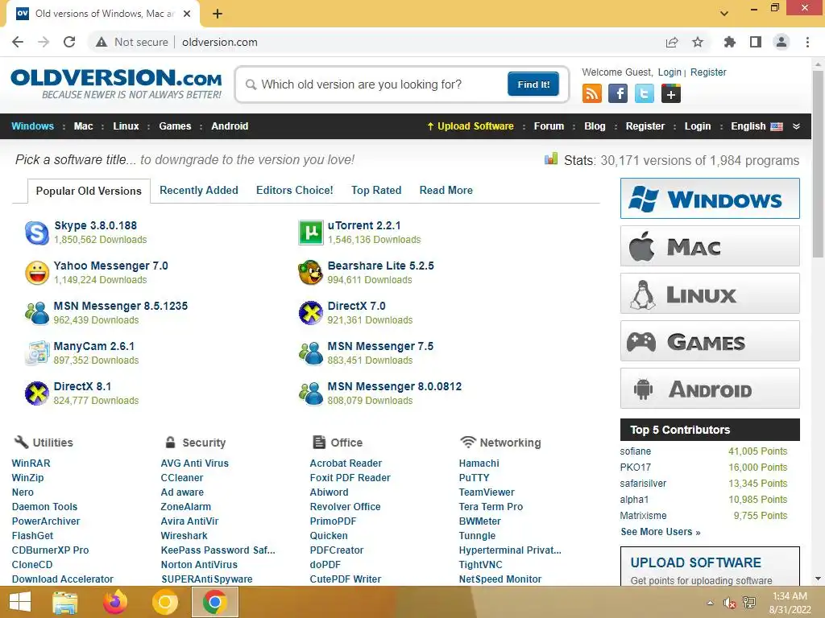Click the Forum navbar link
The height and width of the screenshot is (618, 825).
pyautogui.click(x=549, y=126)
